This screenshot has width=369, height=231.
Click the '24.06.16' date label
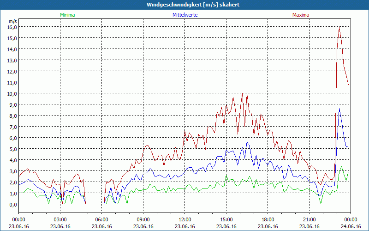pos(351,226)
